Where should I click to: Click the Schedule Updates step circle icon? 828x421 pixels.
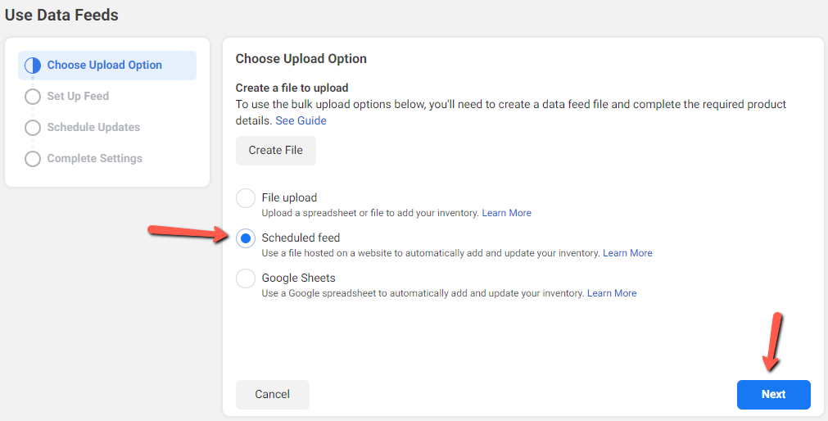[33, 128]
